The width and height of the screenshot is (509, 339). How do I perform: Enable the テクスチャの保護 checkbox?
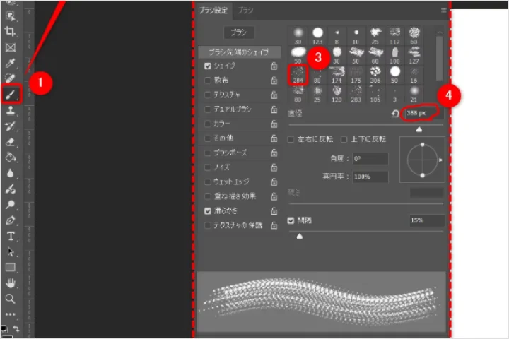click(208, 225)
